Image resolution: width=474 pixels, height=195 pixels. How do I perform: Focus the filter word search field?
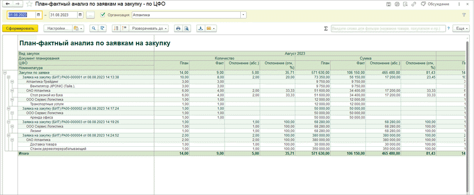(388, 28)
